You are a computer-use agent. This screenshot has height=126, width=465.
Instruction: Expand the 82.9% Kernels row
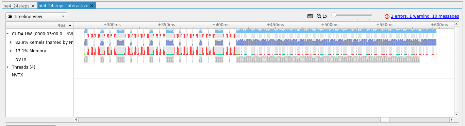[x=11, y=42]
